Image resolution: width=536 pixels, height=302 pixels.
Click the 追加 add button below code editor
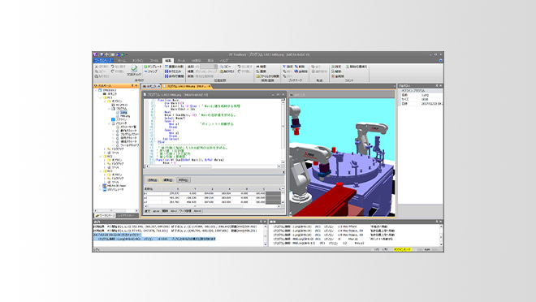[153, 180]
